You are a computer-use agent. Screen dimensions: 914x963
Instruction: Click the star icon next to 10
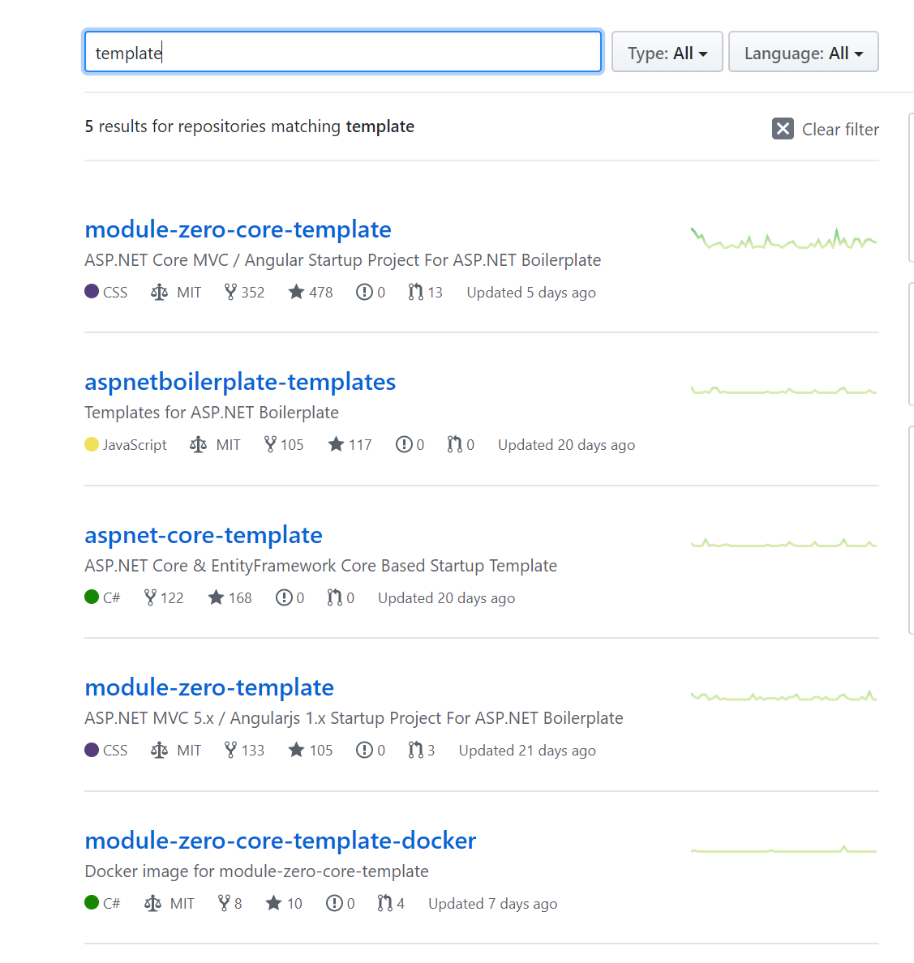pyautogui.click(x=272, y=903)
